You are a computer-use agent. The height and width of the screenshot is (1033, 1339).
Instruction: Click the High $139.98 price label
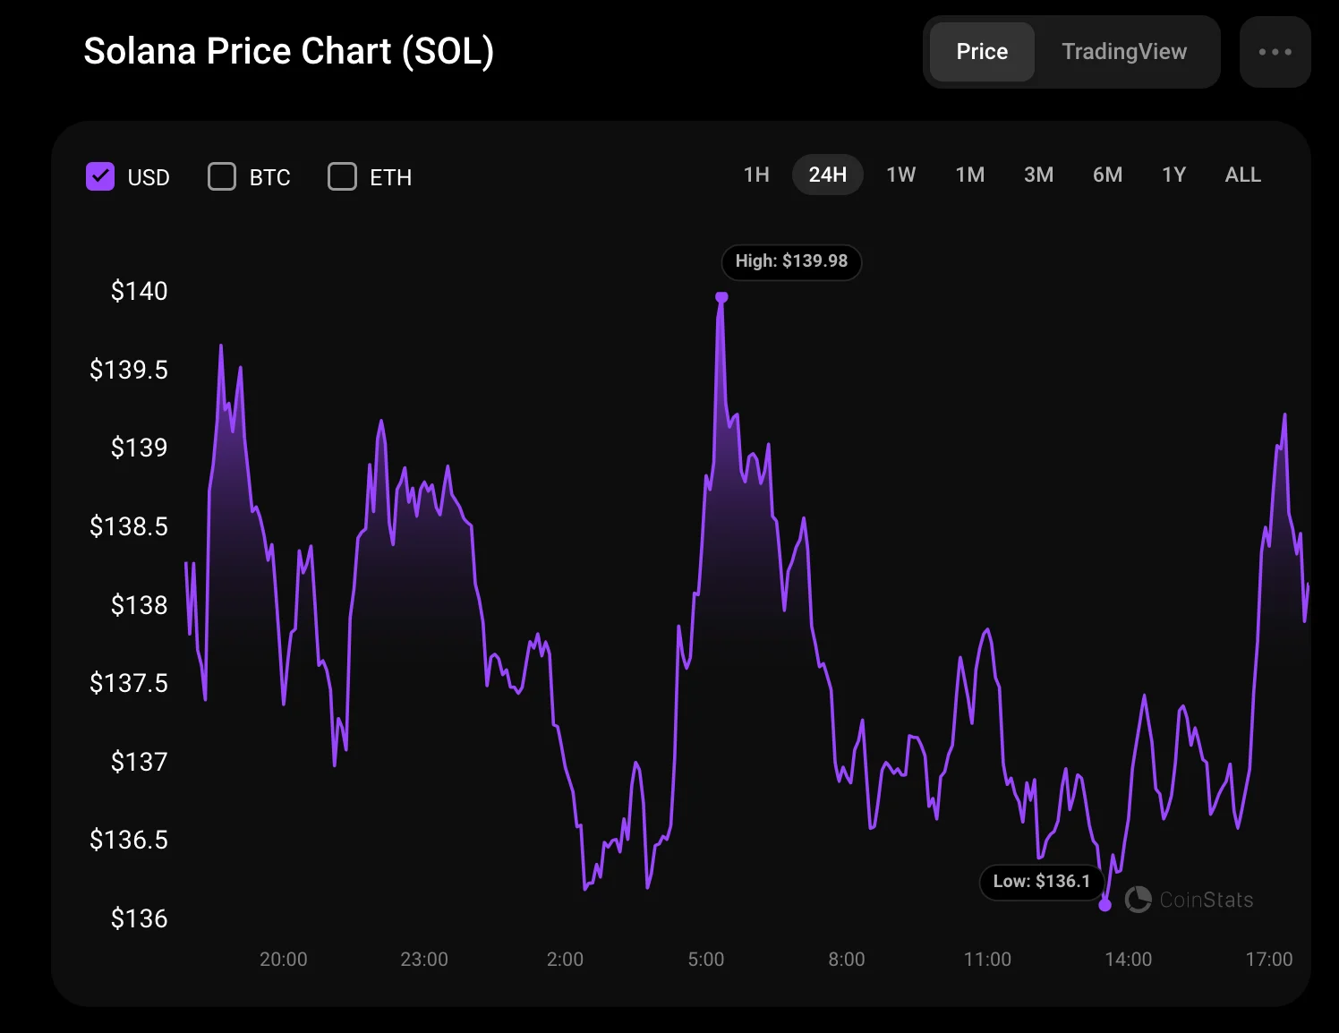click(x=791, y=261)
